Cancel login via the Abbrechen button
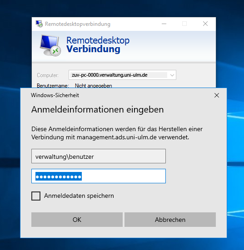 click(x=170, y=220)
